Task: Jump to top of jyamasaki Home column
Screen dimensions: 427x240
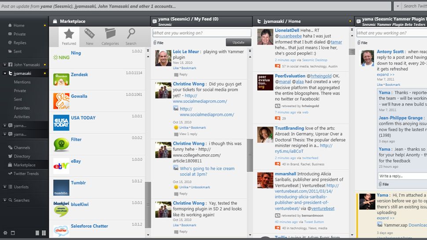Action: click(352, 29)
